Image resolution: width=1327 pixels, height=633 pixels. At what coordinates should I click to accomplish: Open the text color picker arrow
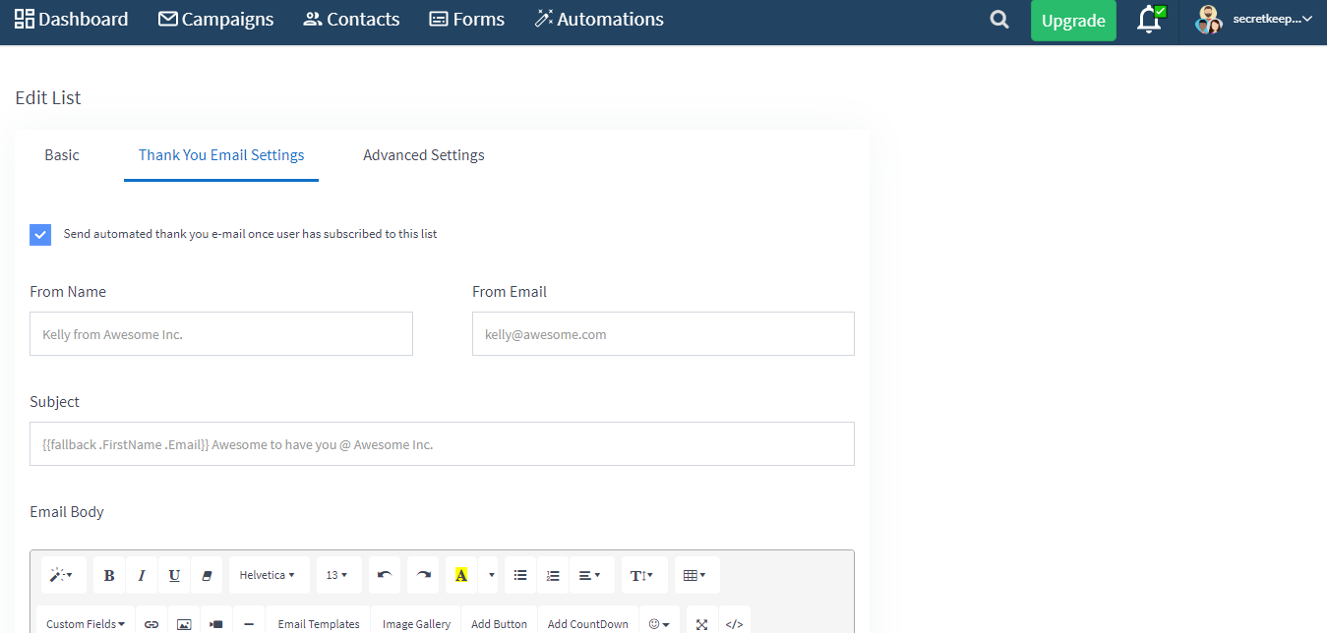pyautogui.click(x=491, y=575)
